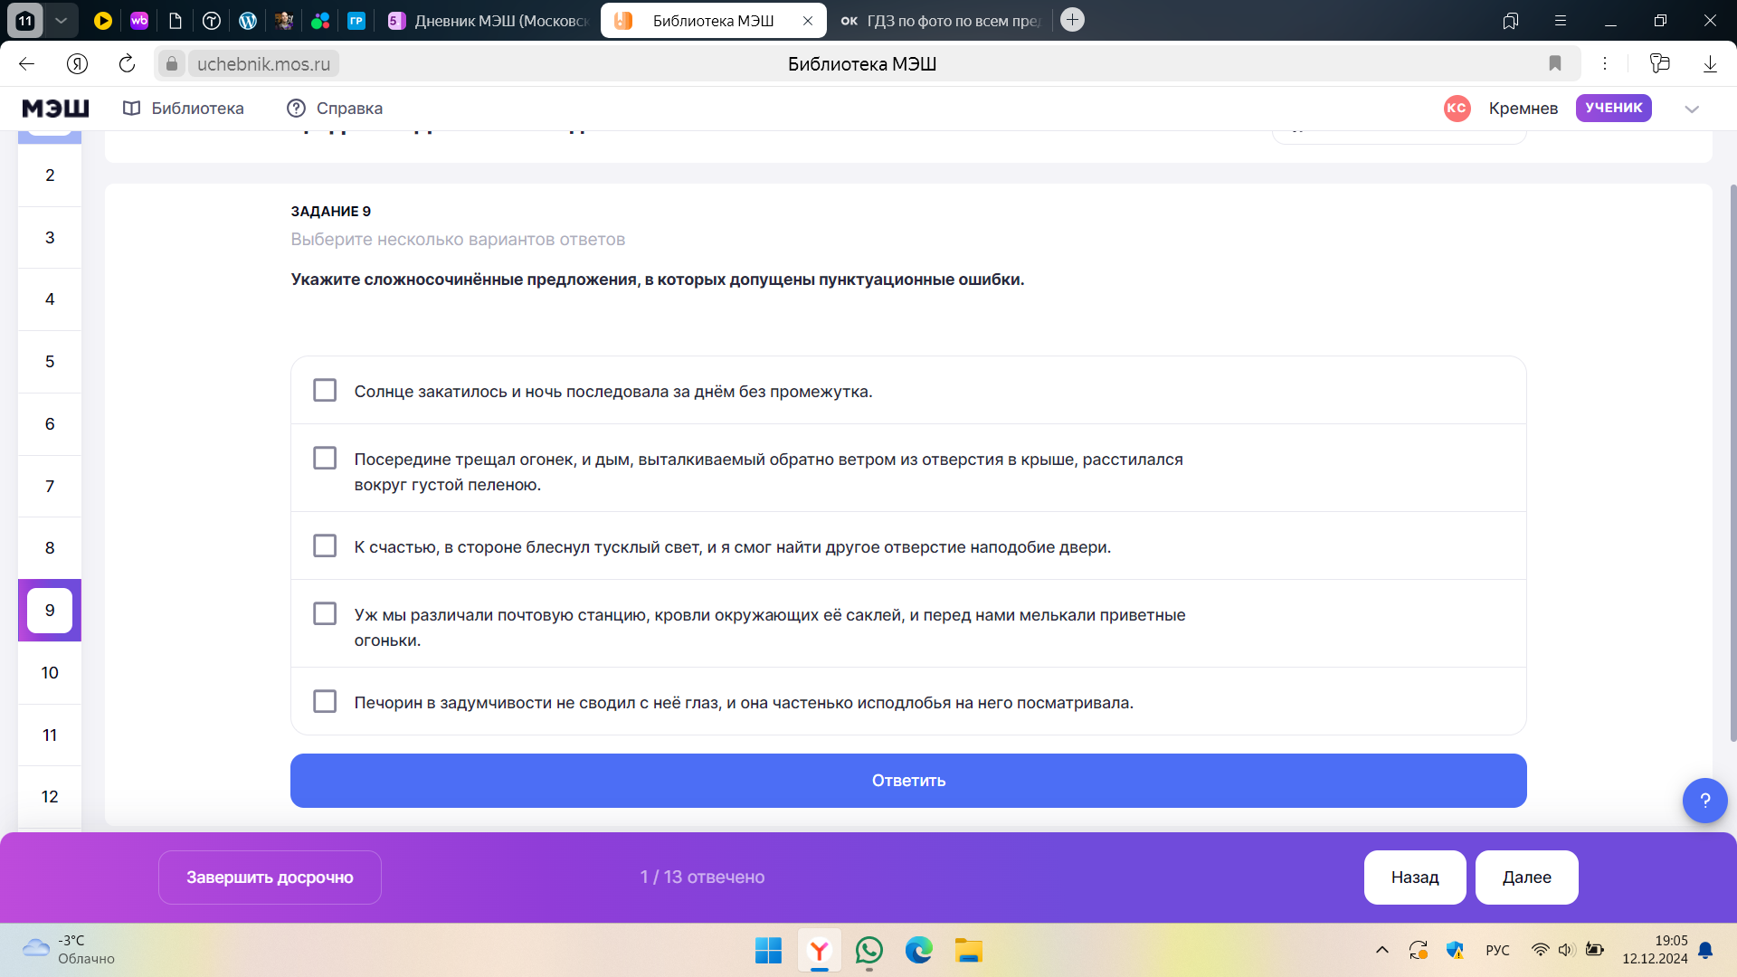Show hidden system tray icons

tap(1382, 950)
